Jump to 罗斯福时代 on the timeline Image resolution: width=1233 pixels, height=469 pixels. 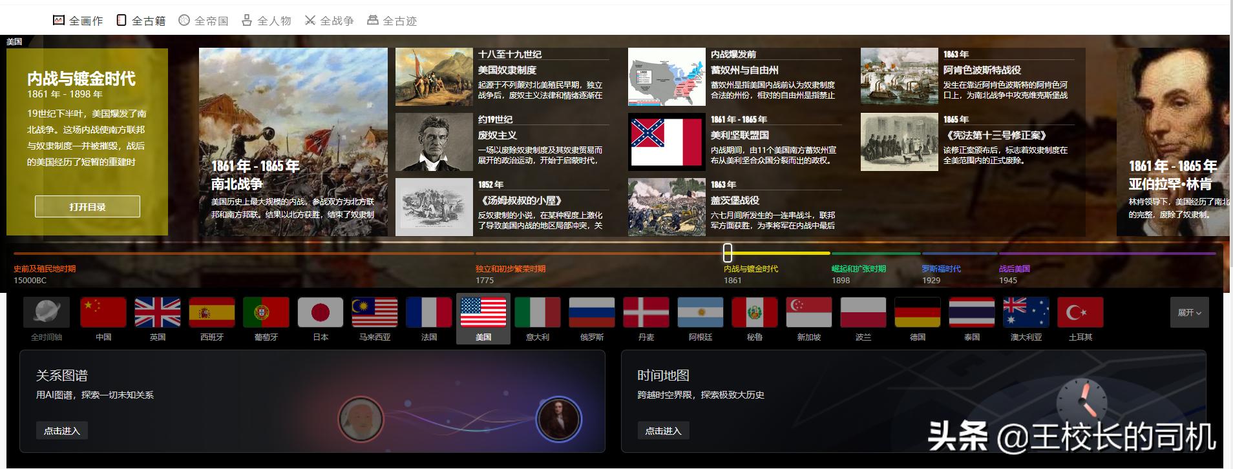click(941, 268)
